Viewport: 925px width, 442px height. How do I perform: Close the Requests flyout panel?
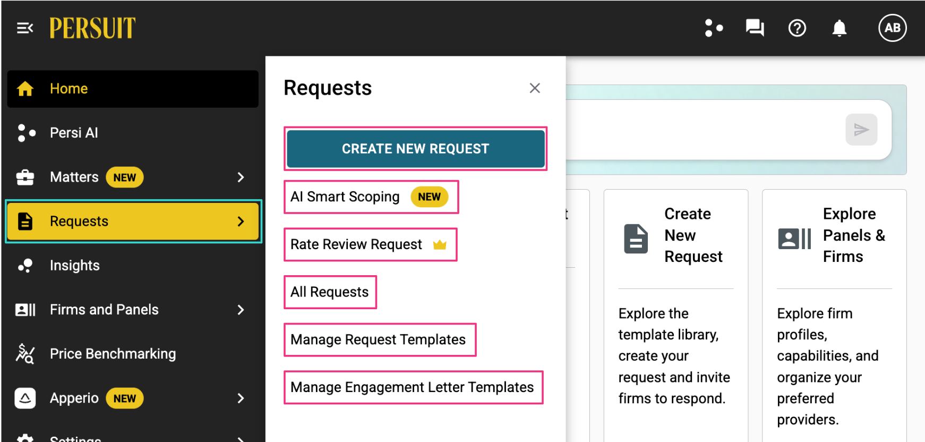pyautogui.click(x=535, y=88)
